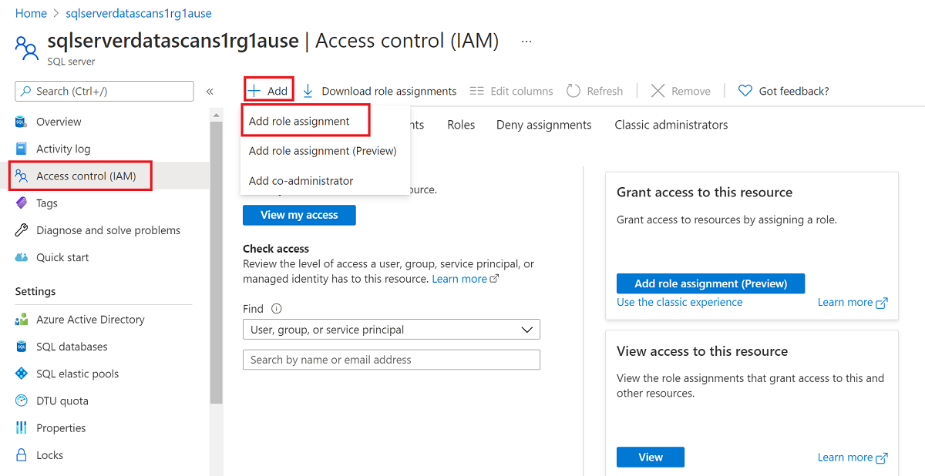The image size is (925, 476).
Task: Click the View my access button
Action: [299, 215]
